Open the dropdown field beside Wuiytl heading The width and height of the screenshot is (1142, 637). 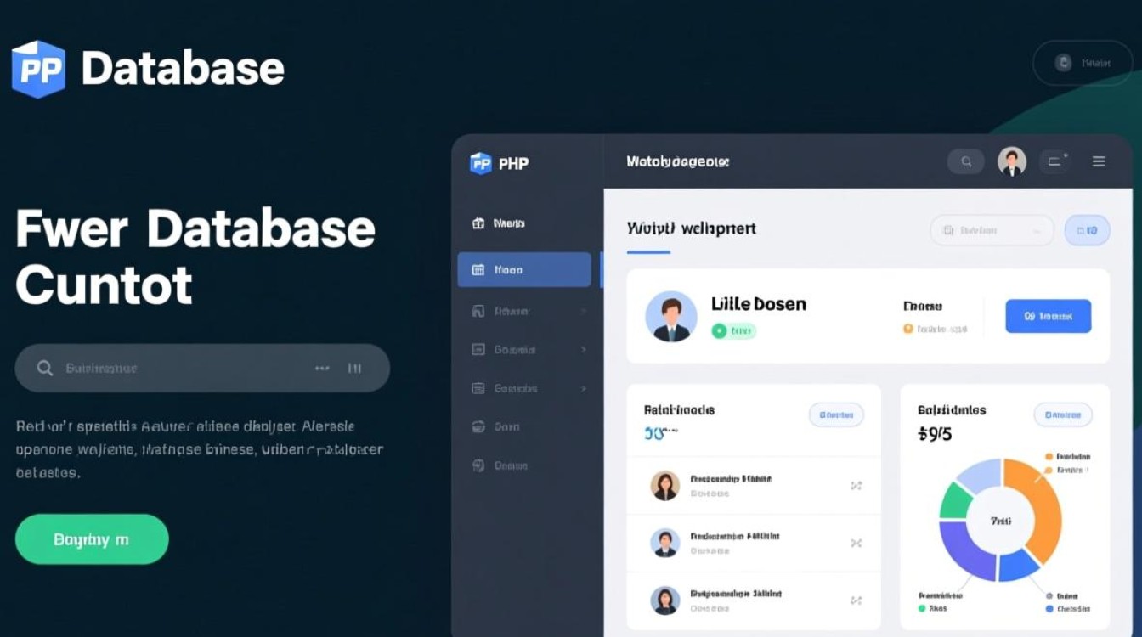[x=991, y=230]
